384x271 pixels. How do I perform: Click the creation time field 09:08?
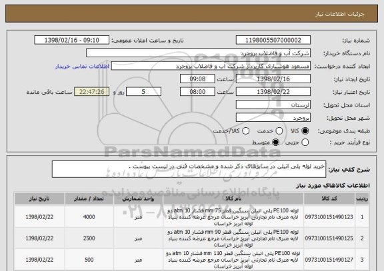197,79
